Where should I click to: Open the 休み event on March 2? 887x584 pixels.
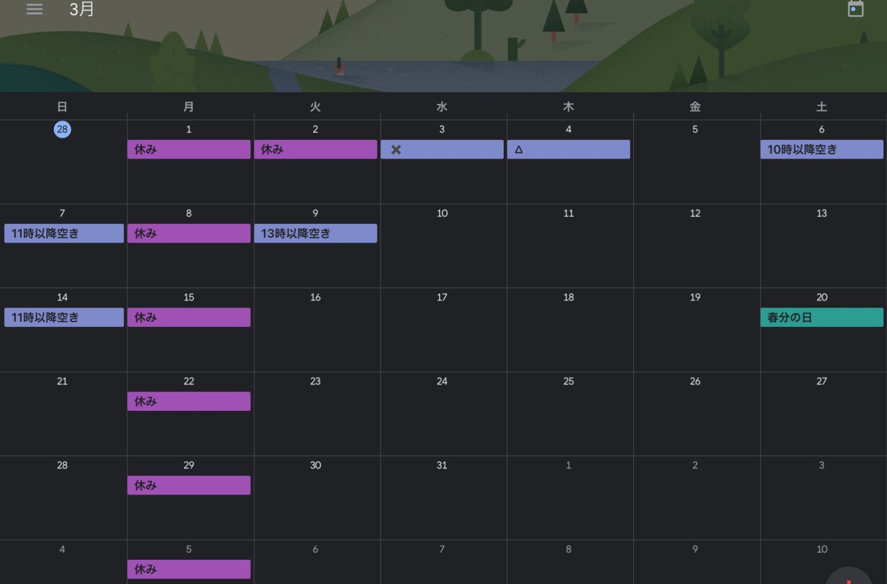(315, 150)
